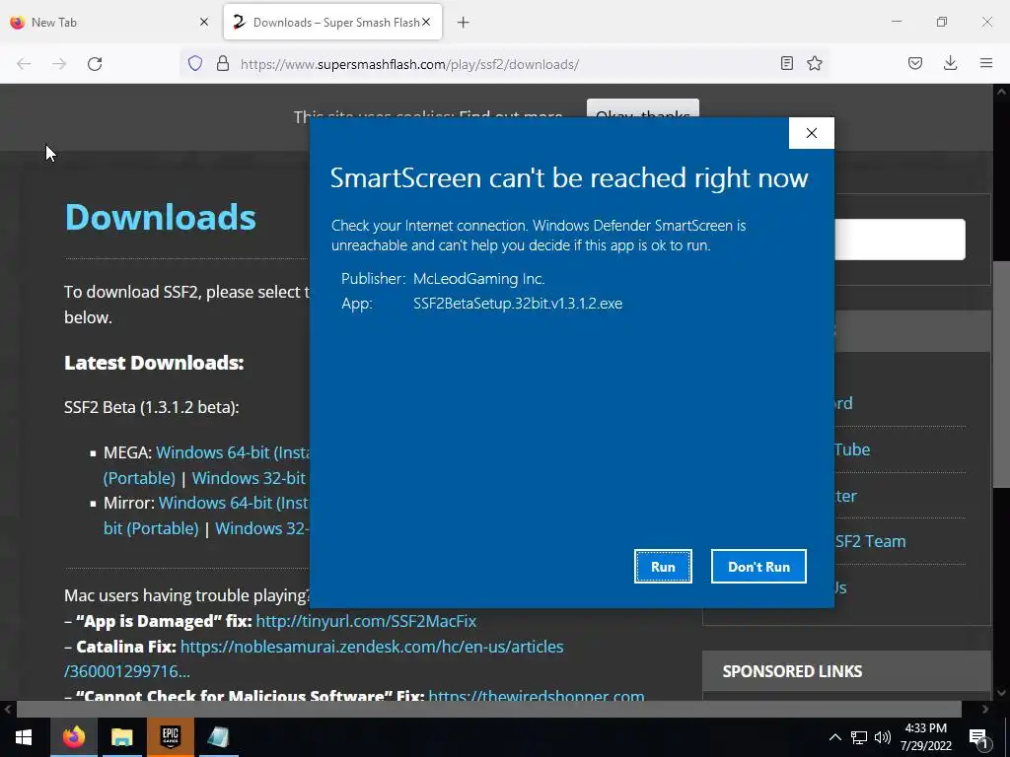
Task: Show hidden system tray icons
Action: [x=834, y=737]
